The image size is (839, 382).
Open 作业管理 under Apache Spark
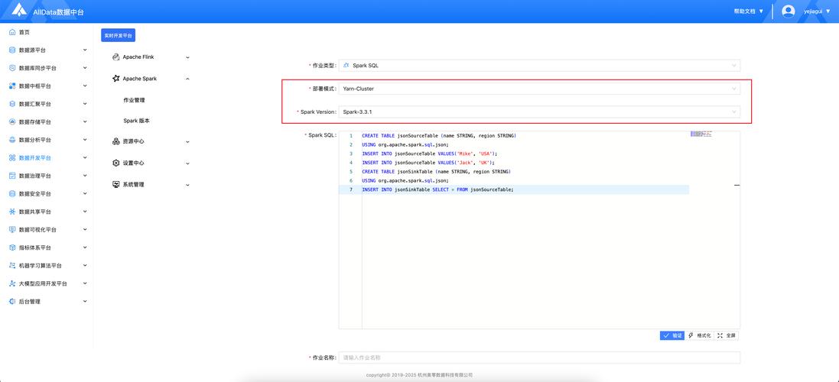pos(134,100)
